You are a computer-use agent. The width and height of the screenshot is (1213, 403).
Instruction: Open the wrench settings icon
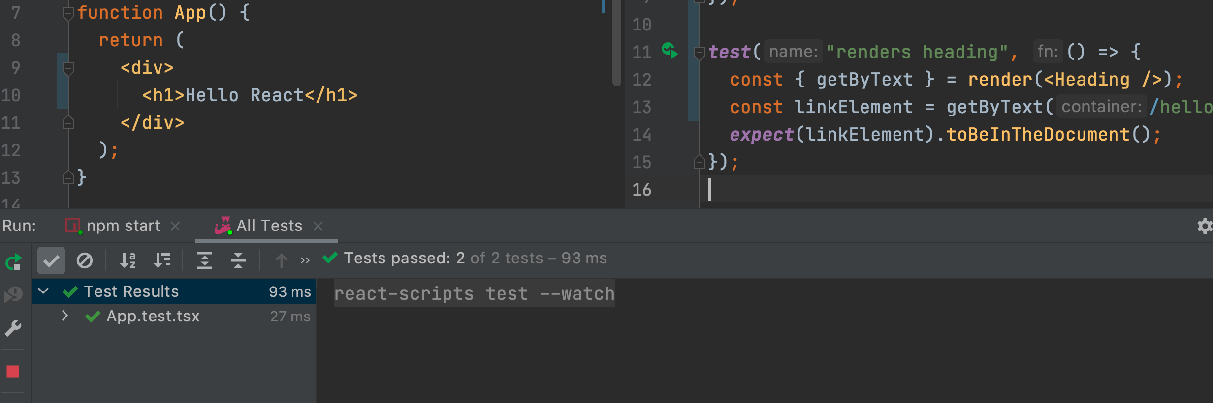(x=13, y=328)
